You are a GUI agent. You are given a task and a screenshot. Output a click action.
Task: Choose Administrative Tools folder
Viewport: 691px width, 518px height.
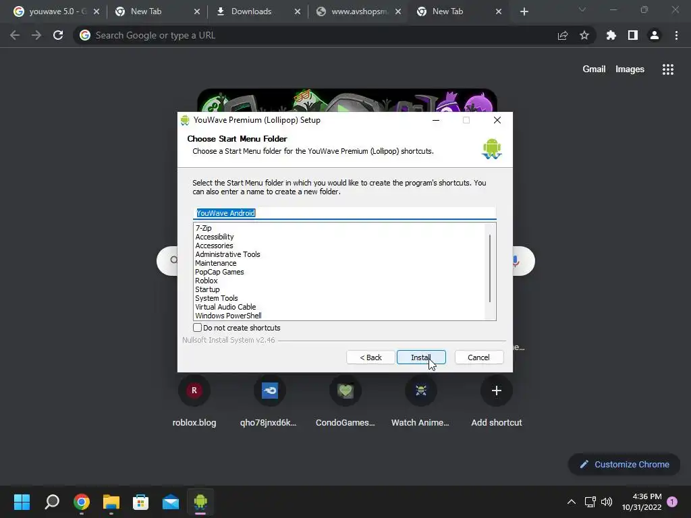227,254
